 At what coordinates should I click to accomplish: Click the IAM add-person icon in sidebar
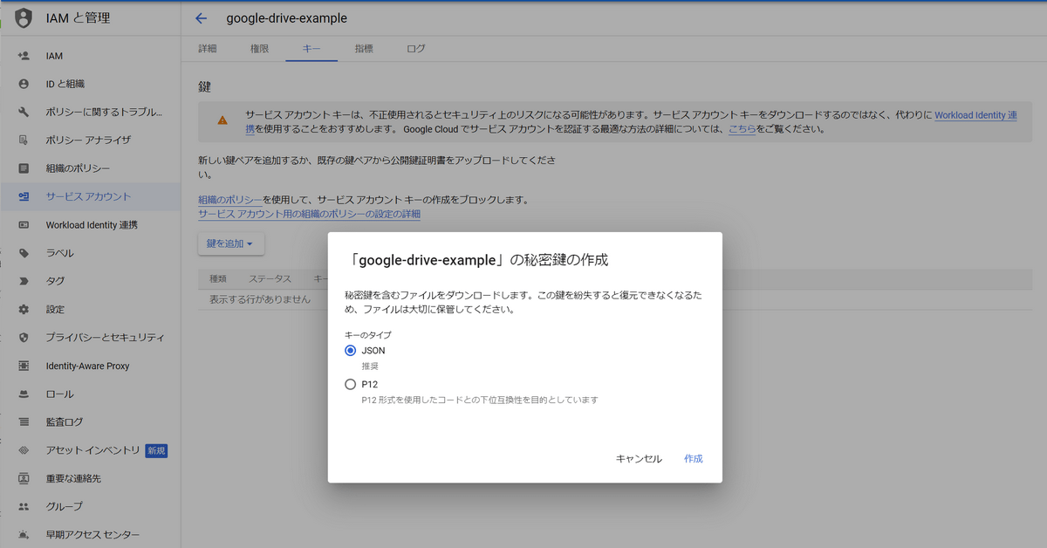24,56
